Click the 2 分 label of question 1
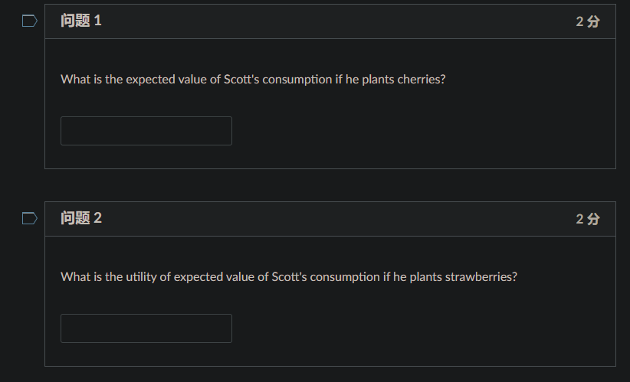This screenshot has height=382, width=630. pos(587,21)
